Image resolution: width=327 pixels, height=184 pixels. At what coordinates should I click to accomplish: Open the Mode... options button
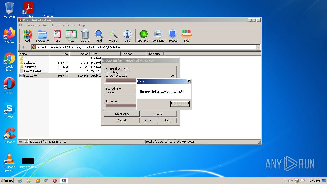point(149,120)
